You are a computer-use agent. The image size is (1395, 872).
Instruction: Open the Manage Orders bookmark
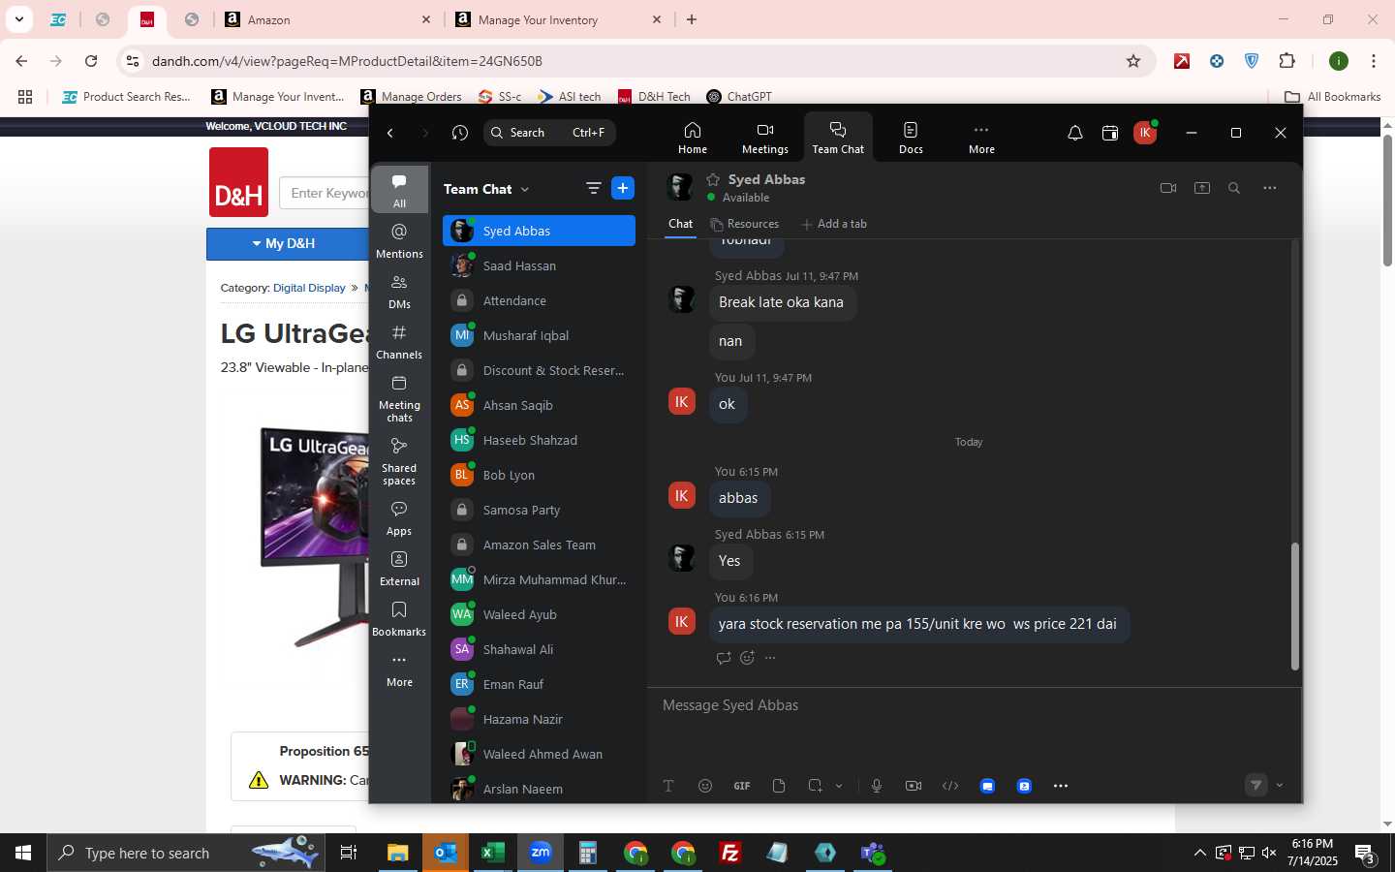tap(411, 96)
